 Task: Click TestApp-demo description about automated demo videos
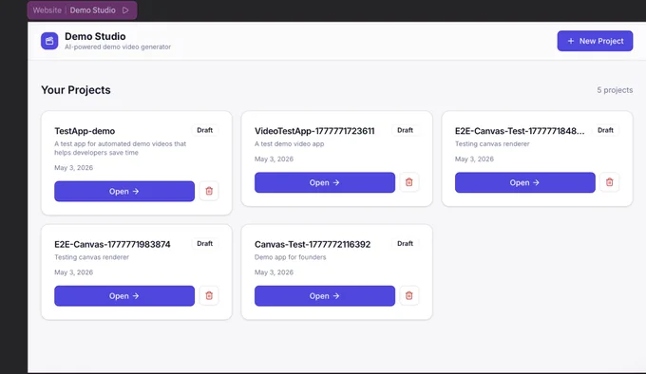click(121, 148)
